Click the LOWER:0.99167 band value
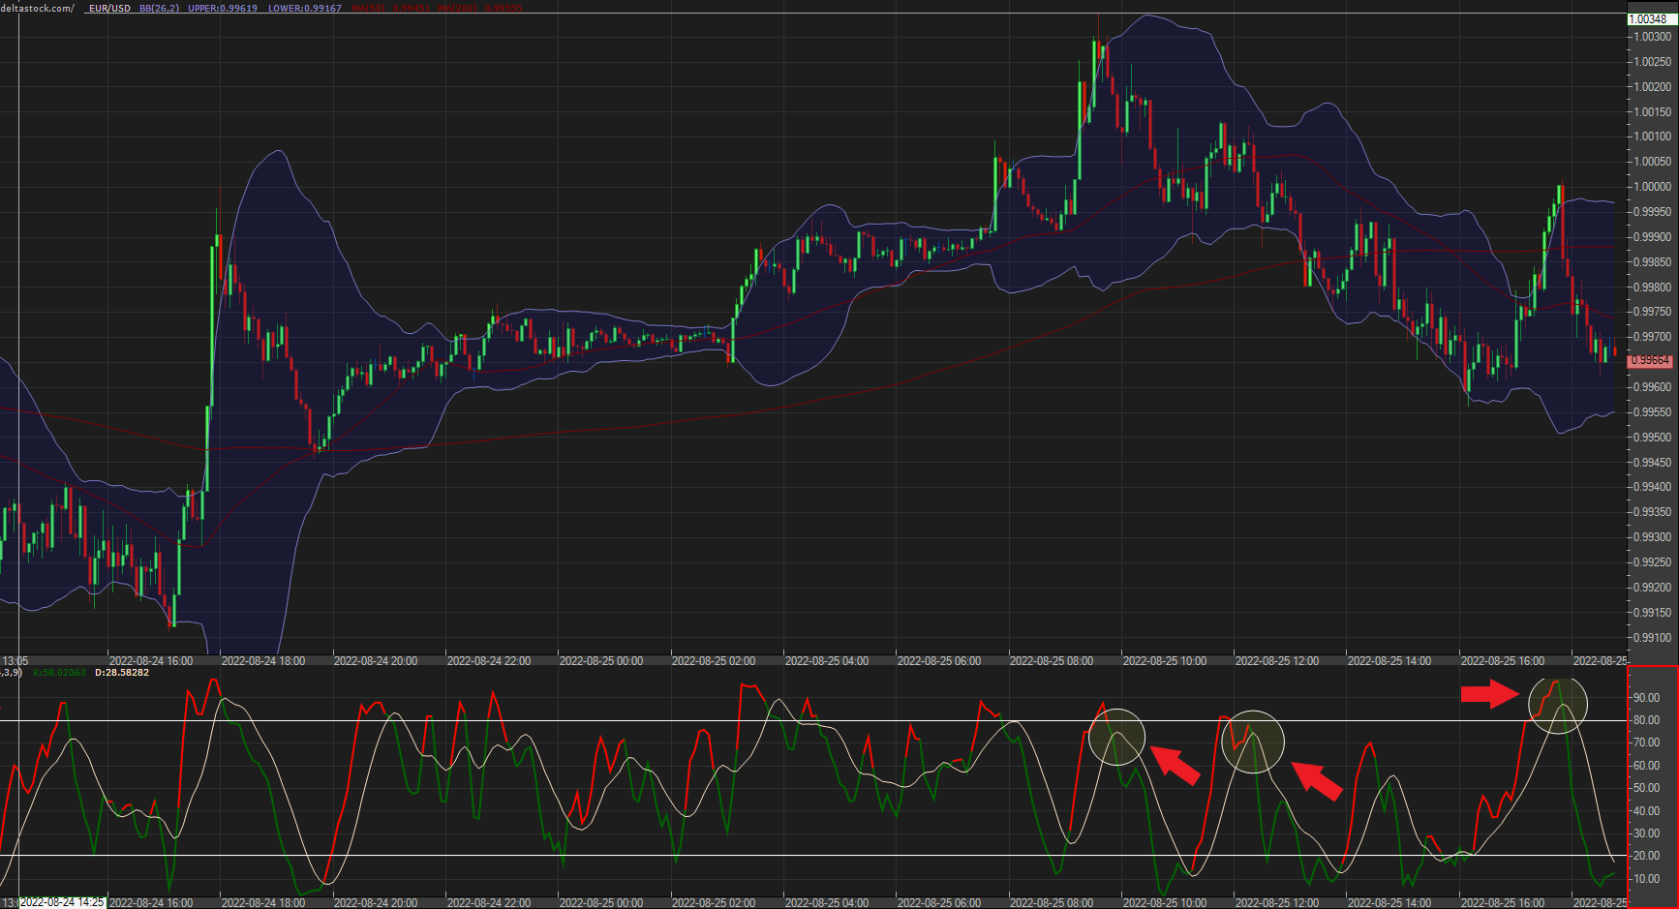This screenshot has height=909, width=1679. [305, 8]
